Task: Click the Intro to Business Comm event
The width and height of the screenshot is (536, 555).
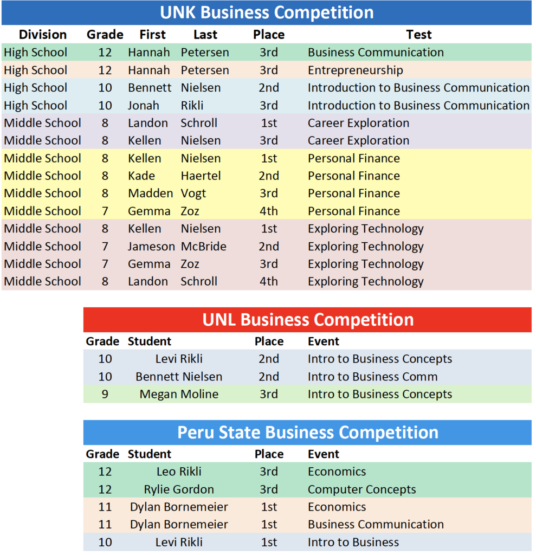Action: point(372,377)
